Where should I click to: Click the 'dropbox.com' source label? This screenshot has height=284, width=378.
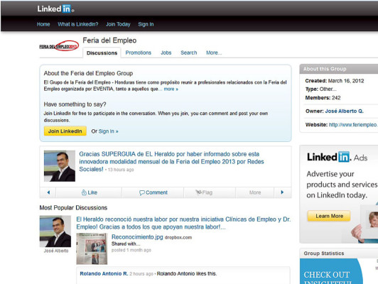pos(178,238)
